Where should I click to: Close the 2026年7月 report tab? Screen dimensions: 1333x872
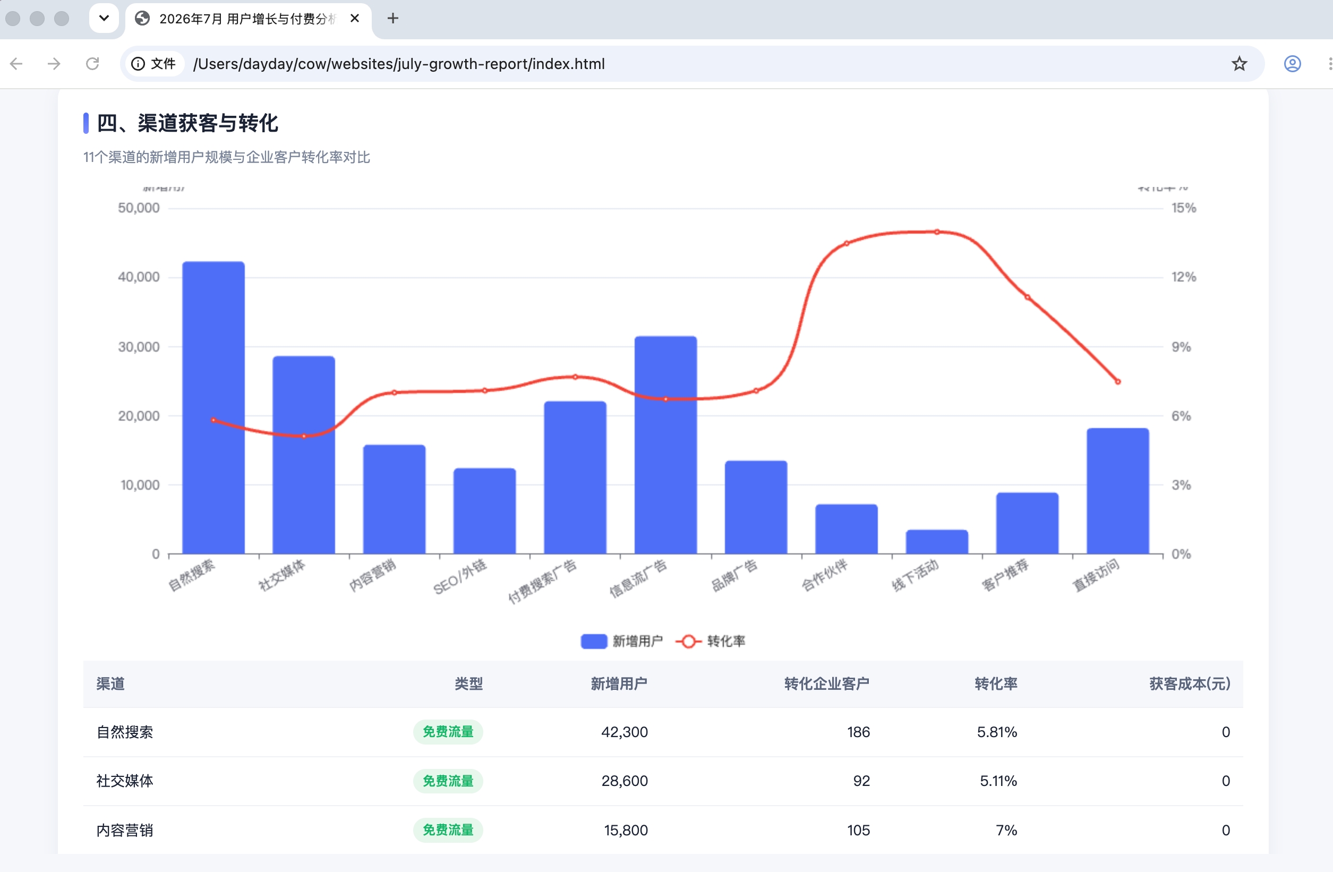click(x=355, y=19)
